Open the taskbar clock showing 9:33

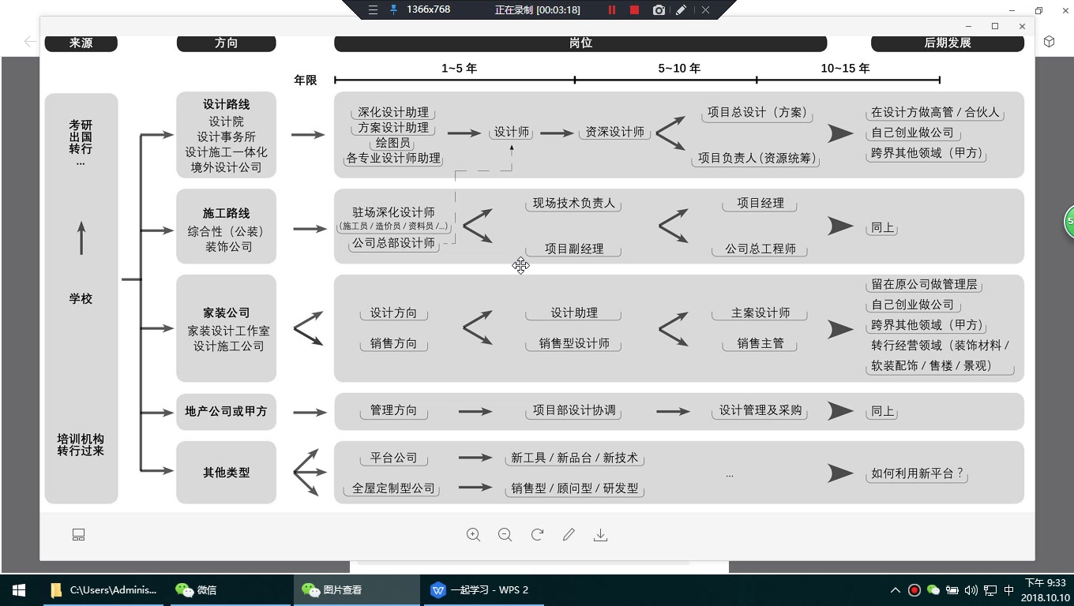click(1045, 589)
